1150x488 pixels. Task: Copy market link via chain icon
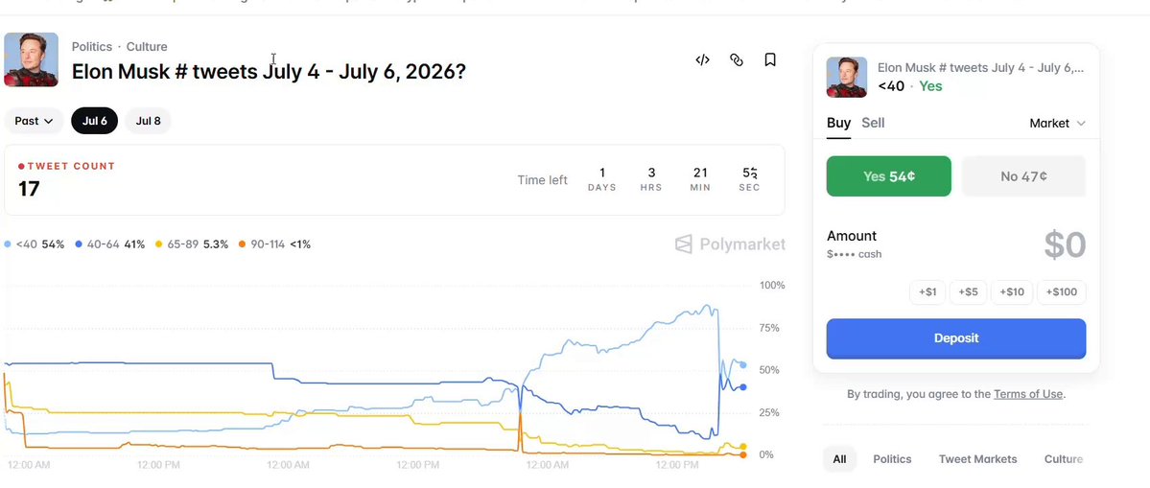pyautogui.click(x=737, y=60)
